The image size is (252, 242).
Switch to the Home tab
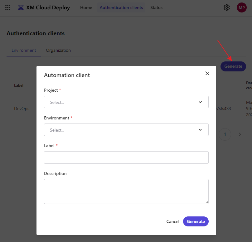pyautogui.click(x=86, y=7)
